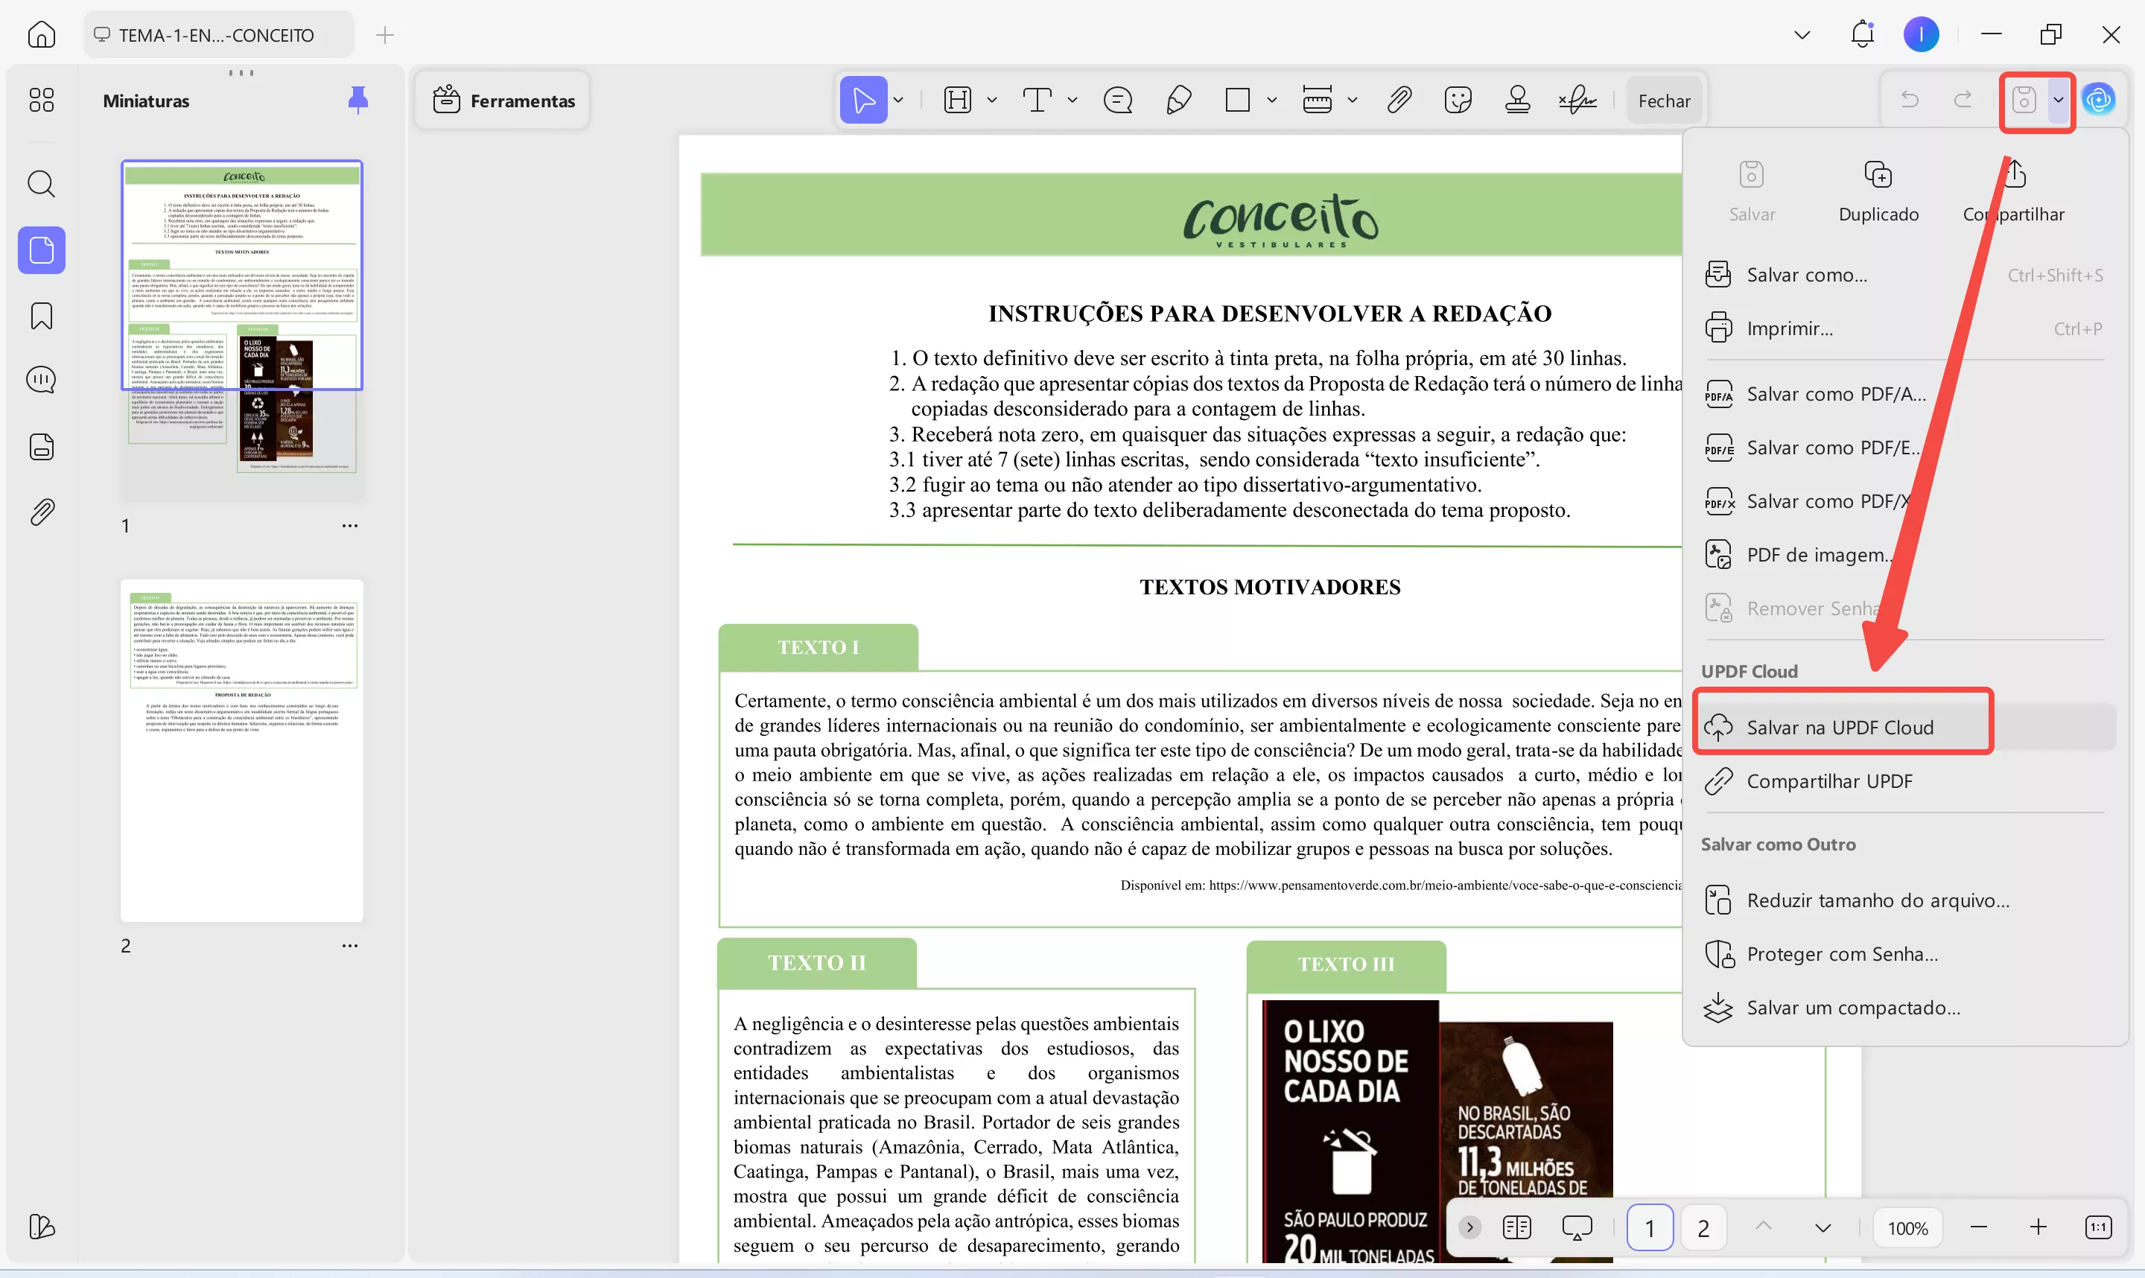Open the search panel in sidebar
Viewport: 2145px width, 1278px height.
pyautogui.click(x=41, y=183)
